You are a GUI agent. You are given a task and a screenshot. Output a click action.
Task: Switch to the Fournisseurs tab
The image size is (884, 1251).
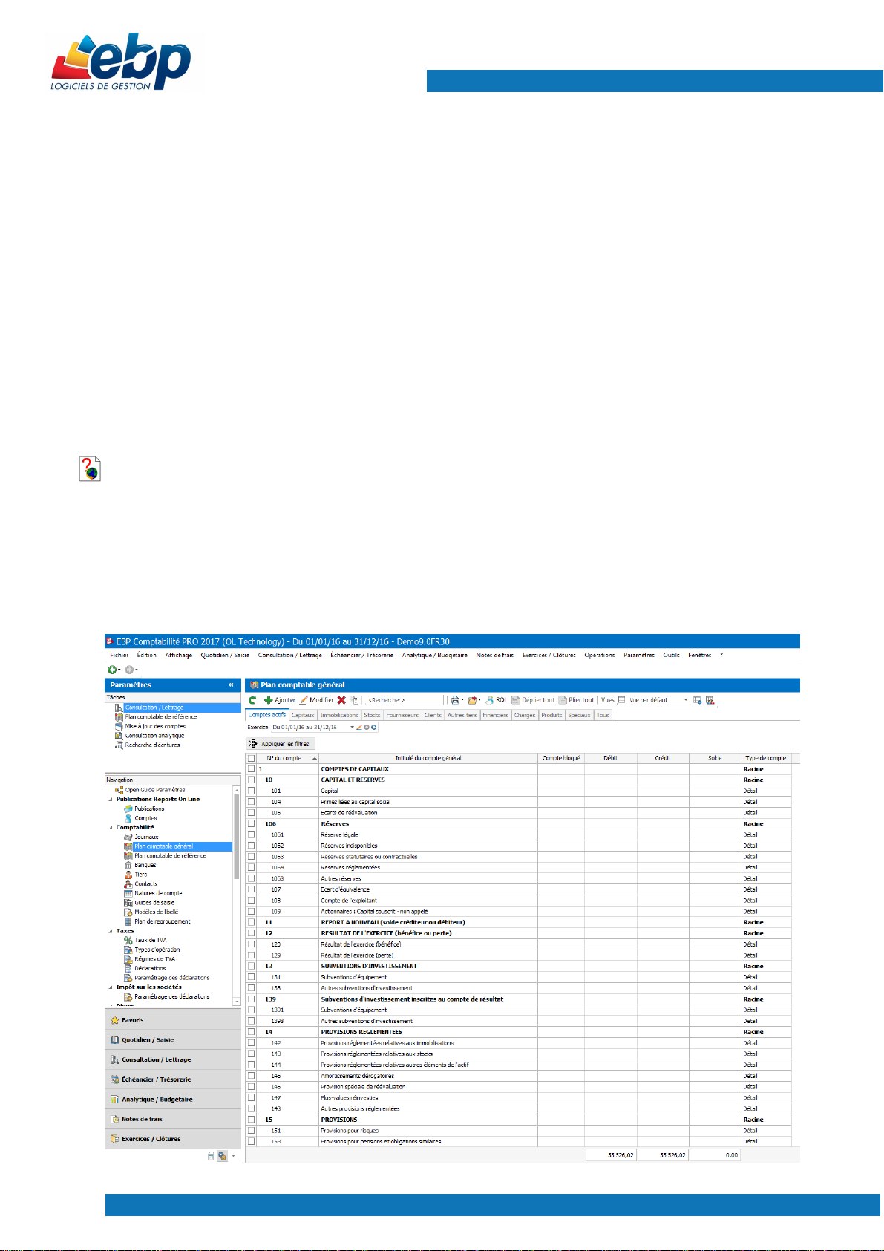point(402,716)
